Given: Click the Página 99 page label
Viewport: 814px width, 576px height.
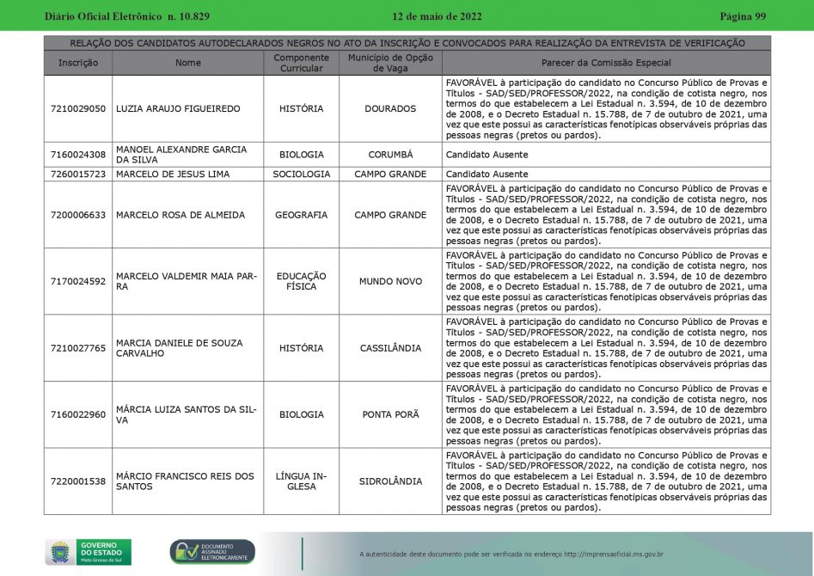Looking at the screenshot, I should (x=742, y=16).
